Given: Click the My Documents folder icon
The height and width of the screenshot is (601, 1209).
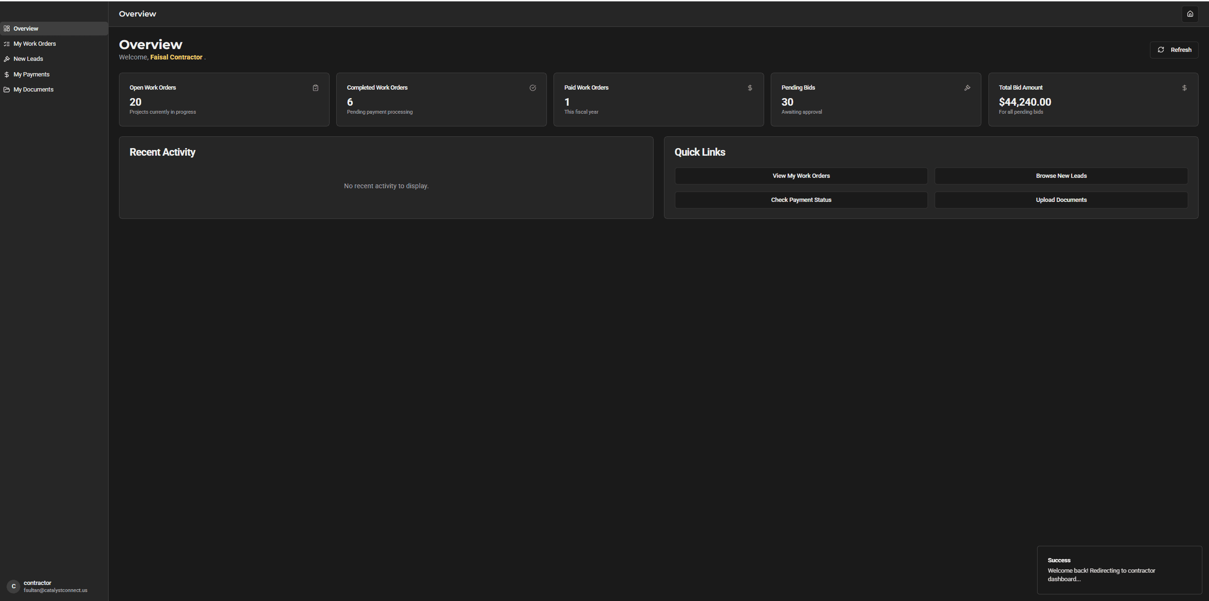Looking at the screenshot, I should [7, 90].
